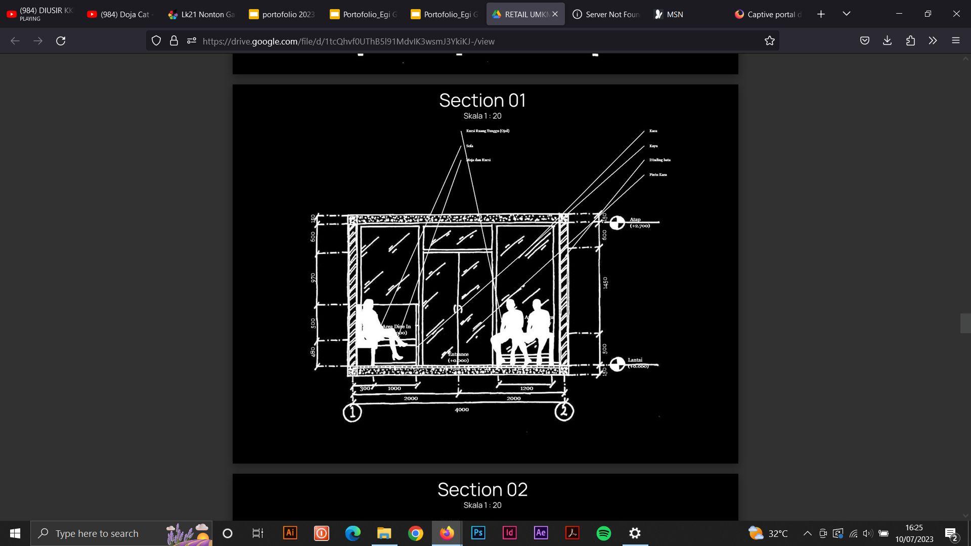
Task: Open the list all tabs dropdown
Action: 846,14
